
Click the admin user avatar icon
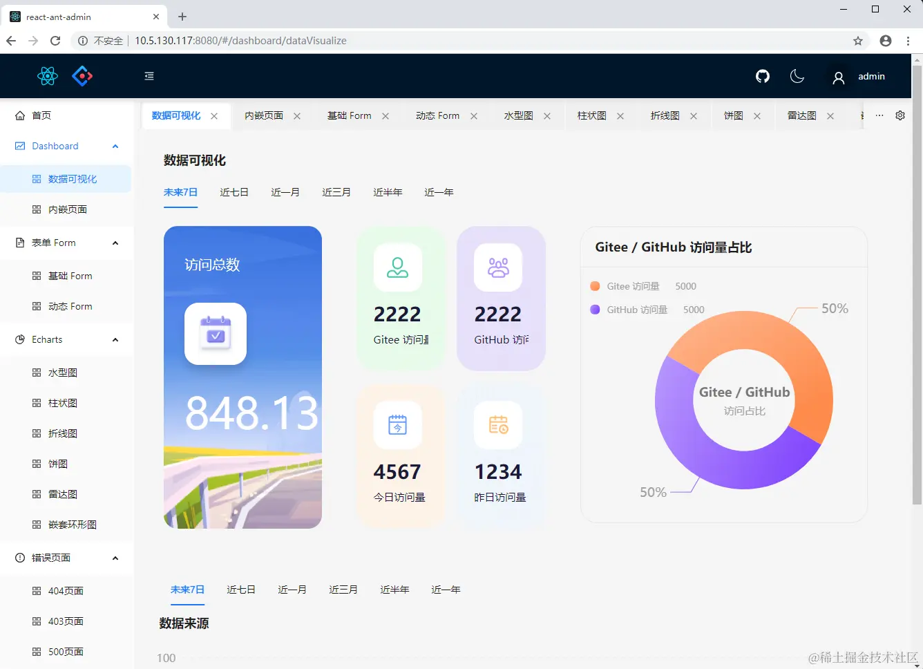click(839, 77)
